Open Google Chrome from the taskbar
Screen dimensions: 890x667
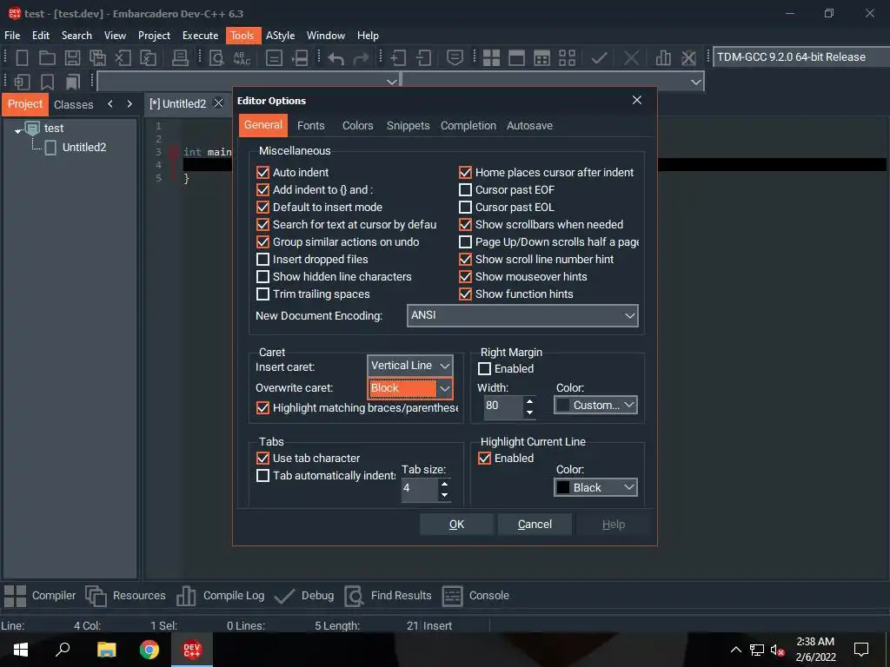[x=149, y=650]
